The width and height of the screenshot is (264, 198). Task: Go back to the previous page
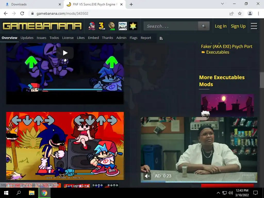coord(6,13)
